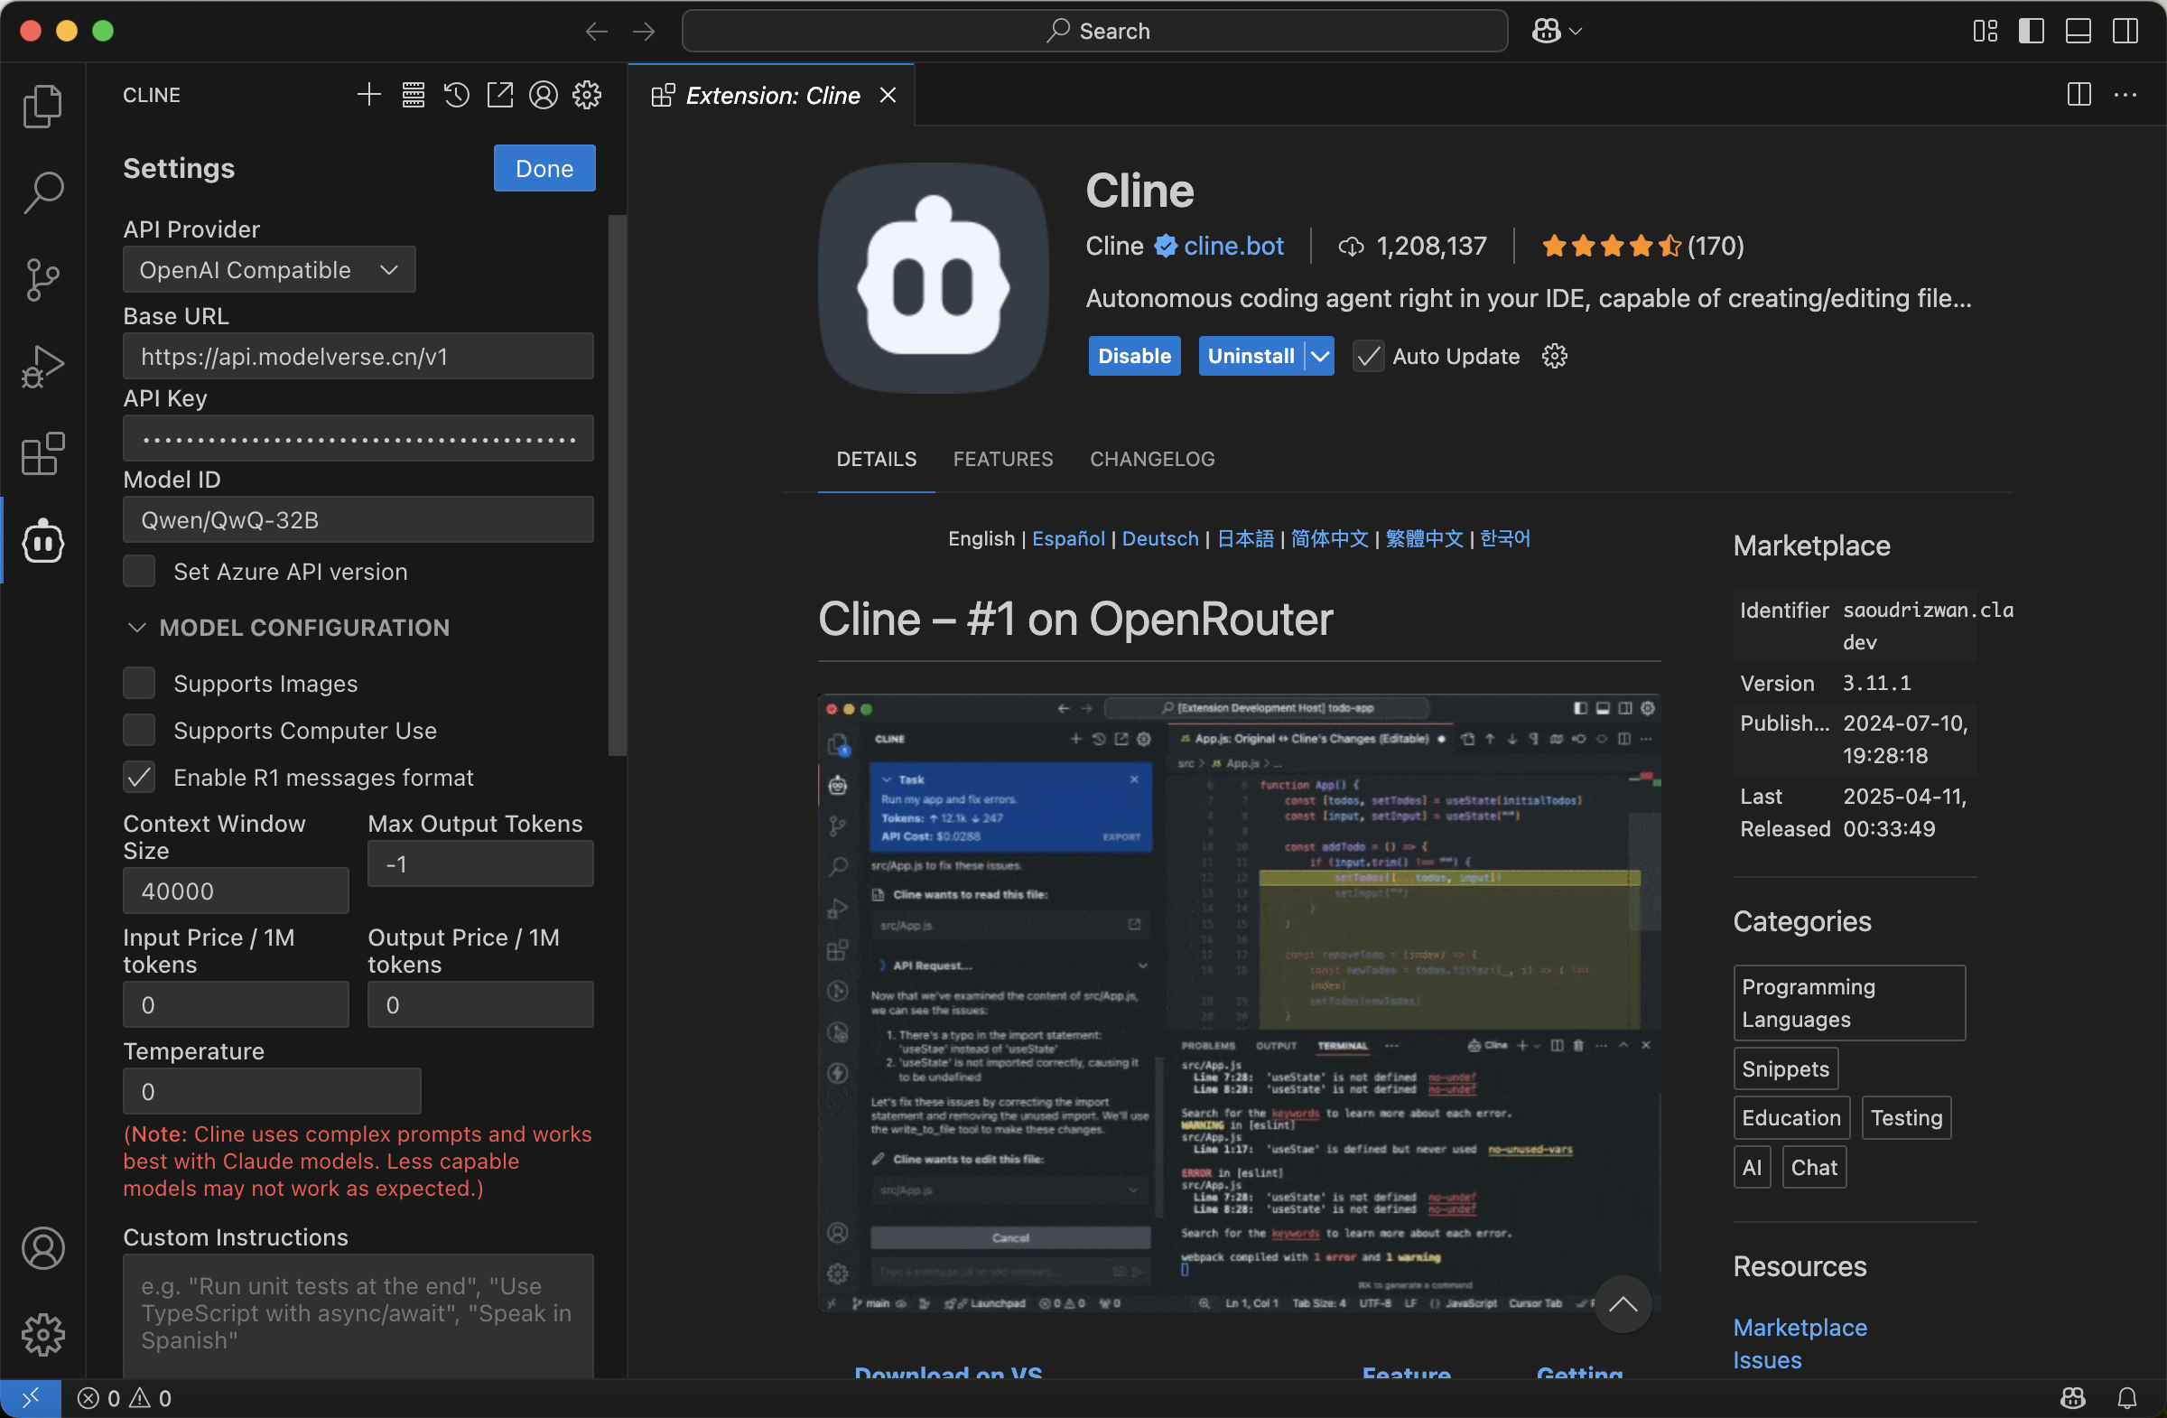
Task: Open the cline.bot publisher link
Action: point(1233,246)
